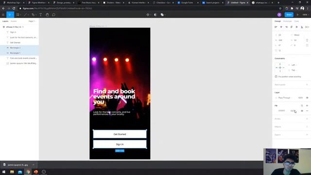
Task: Align selection vertical centers
Action: [x=297, y=27]
